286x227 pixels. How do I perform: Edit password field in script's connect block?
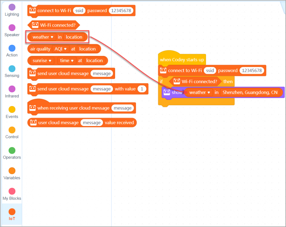[x=252, y=71]
